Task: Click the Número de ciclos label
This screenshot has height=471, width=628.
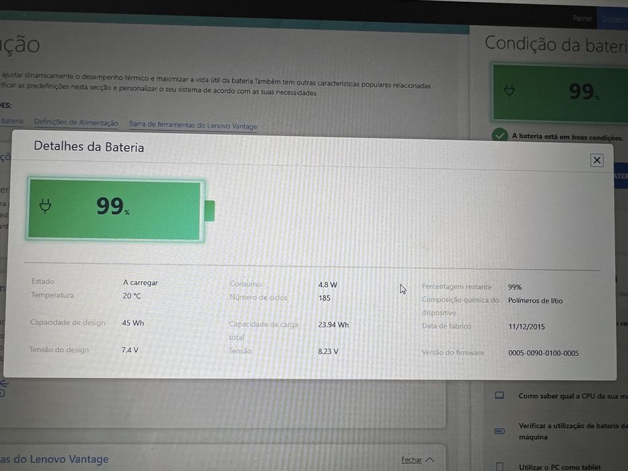Action: 258,297
